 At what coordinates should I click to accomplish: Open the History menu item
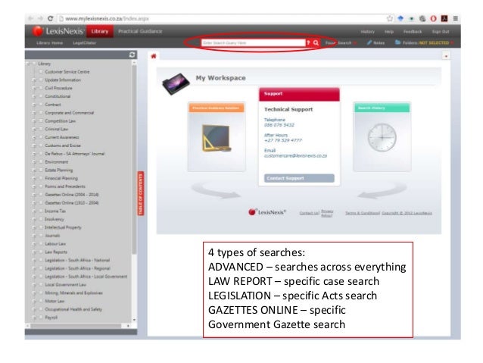tap(367, 32)
